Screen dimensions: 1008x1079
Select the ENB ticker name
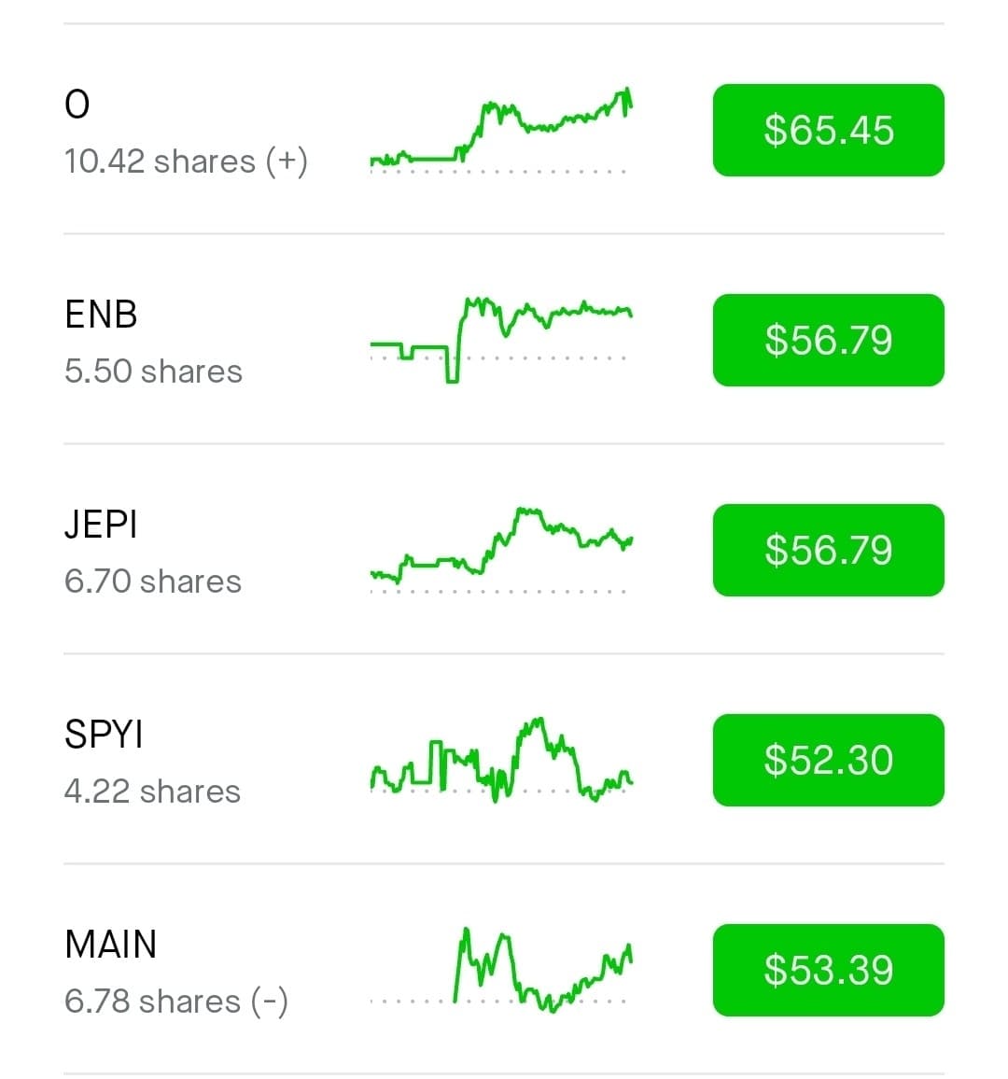pos(101,315)
